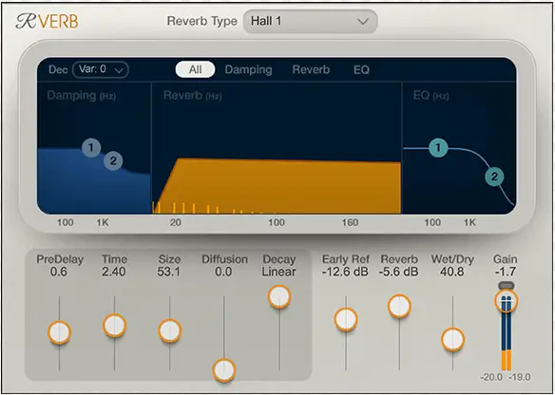Click the Reverb (Hz) section label
Screen dimensions: 555x395
click(x=193, y=96)
